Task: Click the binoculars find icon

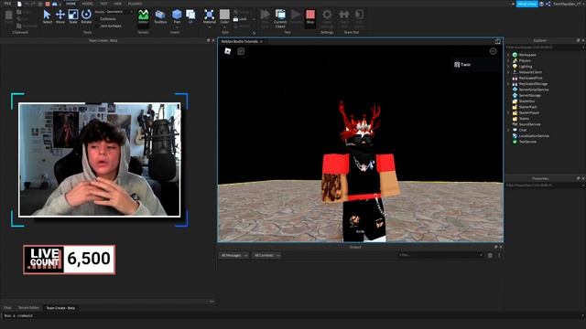Action: point(55,4)
